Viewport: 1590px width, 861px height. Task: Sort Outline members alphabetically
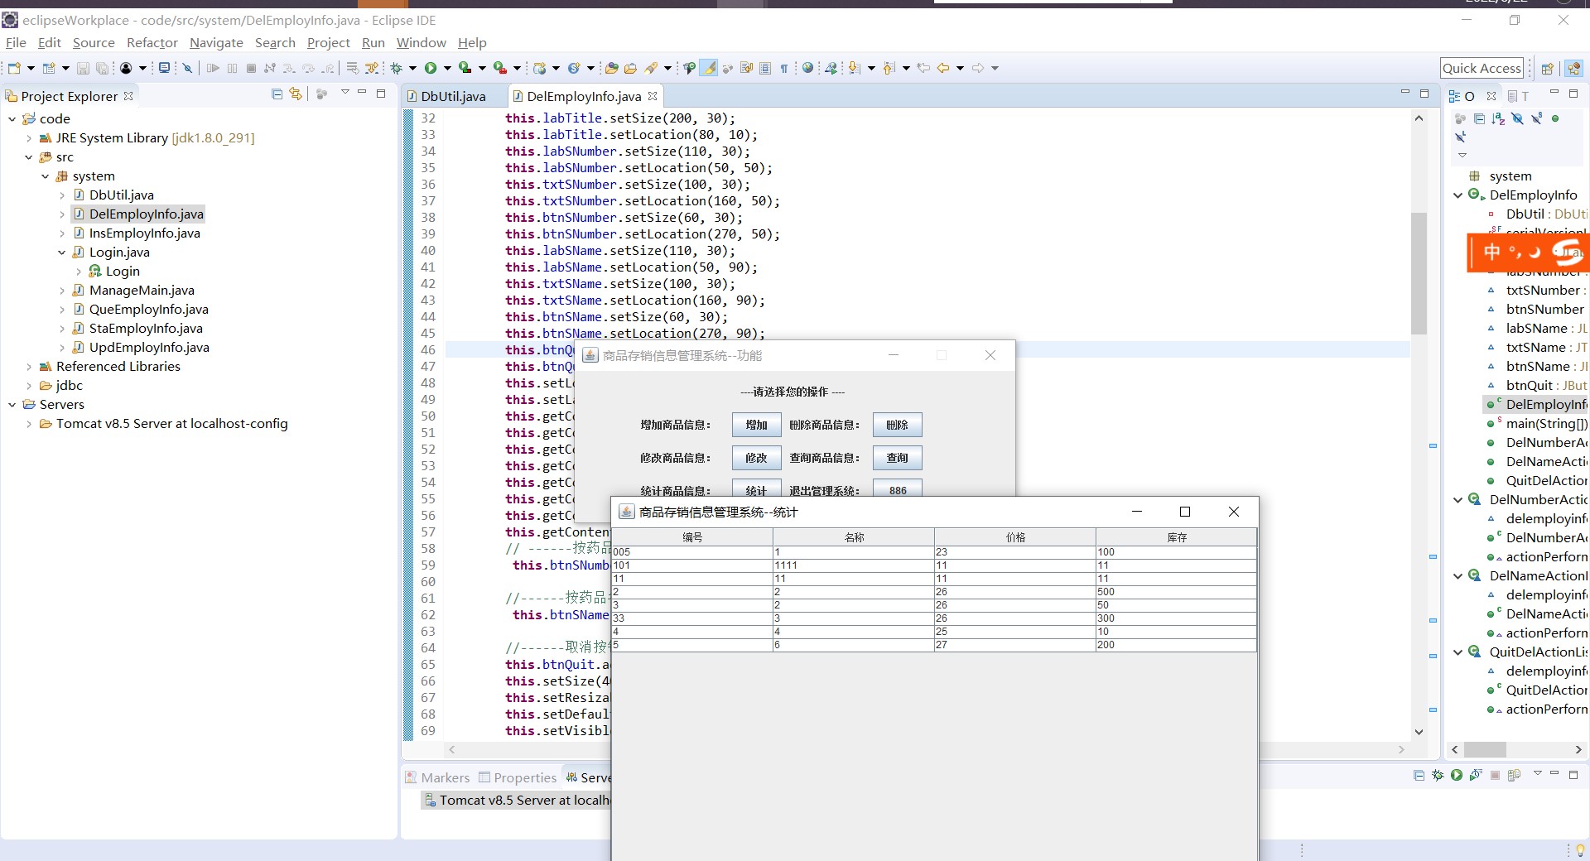[1498, 118]
